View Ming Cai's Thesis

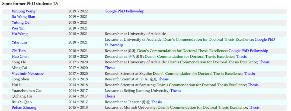(x=110, y=68)
